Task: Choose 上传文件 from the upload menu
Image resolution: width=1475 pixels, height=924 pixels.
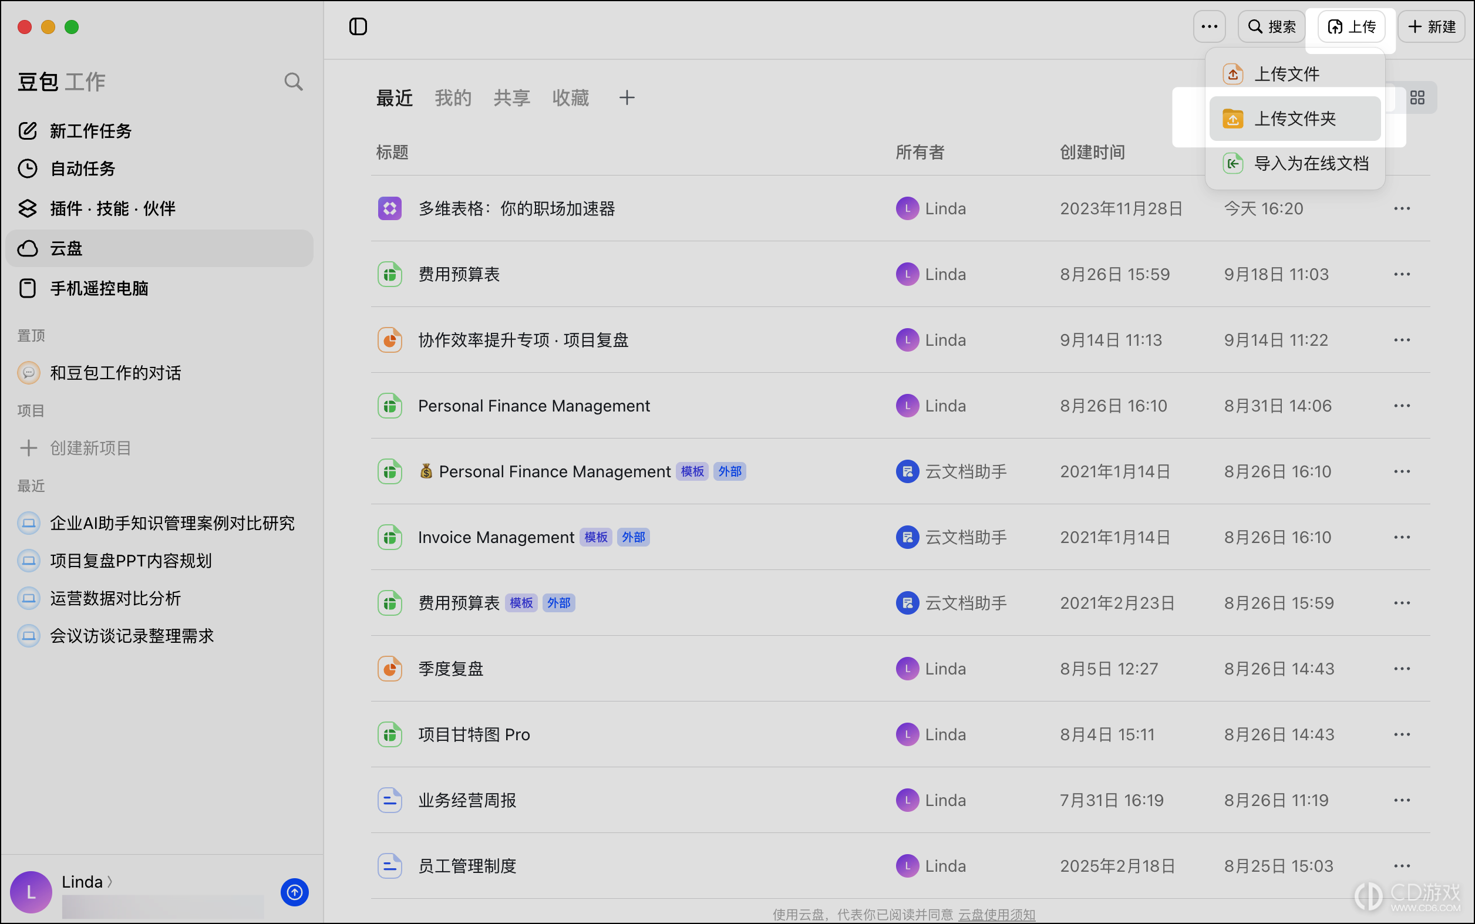Action: click(1295, 74)
